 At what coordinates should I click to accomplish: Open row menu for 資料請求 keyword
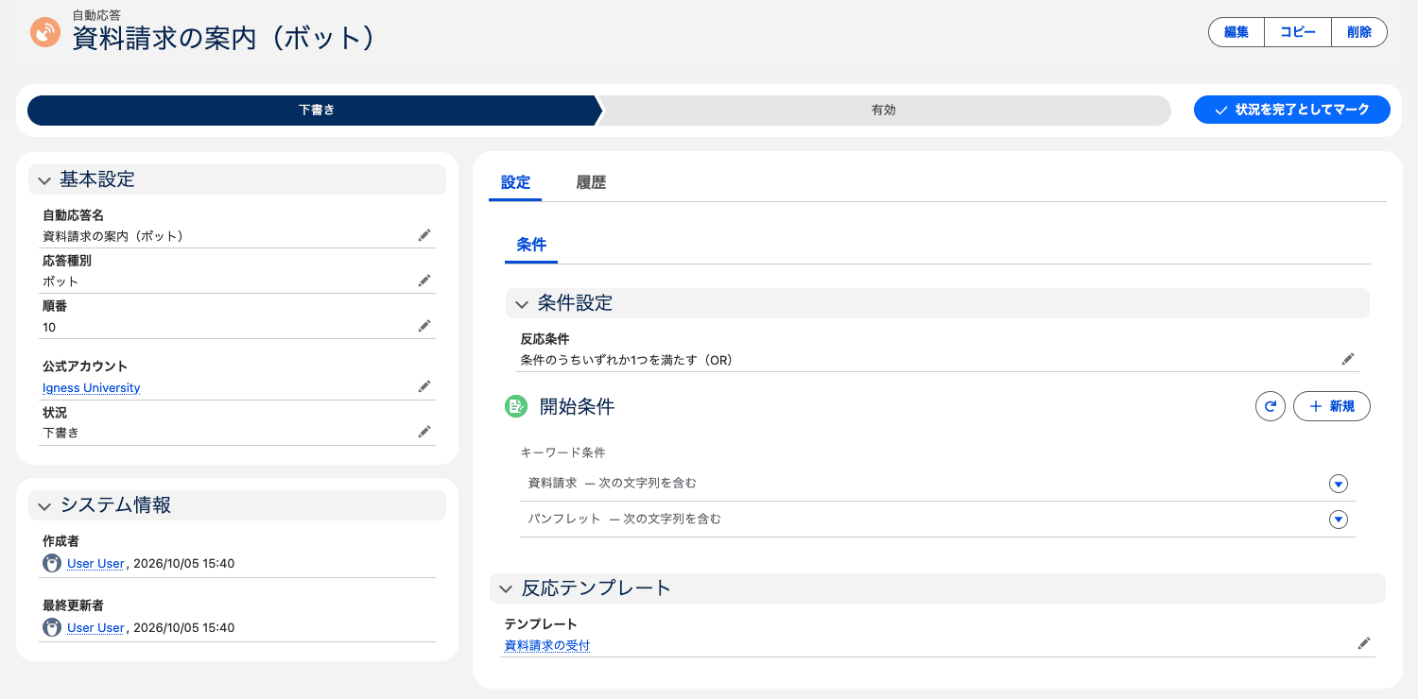(x=1338, y=484)
